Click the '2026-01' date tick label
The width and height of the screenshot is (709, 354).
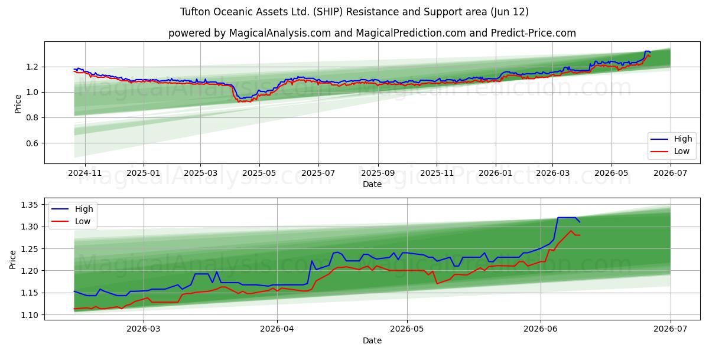pyautogui.click(x=496, y=173)
